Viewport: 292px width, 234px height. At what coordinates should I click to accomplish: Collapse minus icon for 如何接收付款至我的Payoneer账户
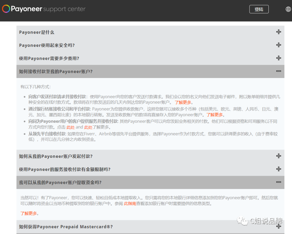click(x=278, y=71)
